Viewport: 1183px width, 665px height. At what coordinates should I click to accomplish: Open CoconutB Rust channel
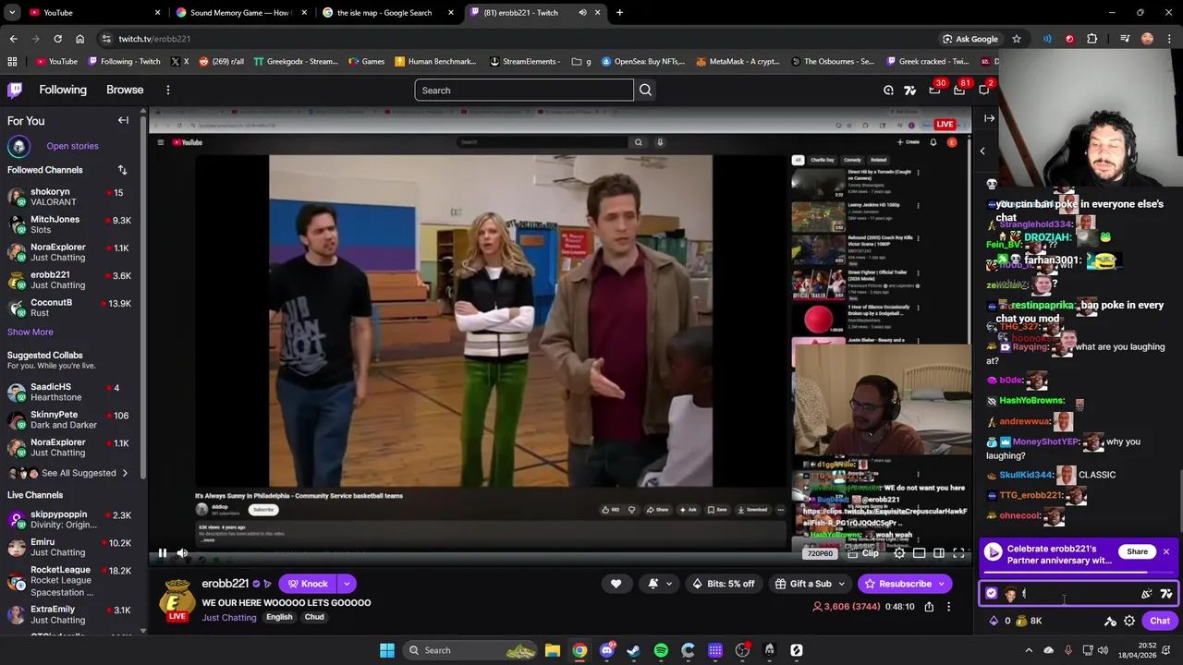71,308
